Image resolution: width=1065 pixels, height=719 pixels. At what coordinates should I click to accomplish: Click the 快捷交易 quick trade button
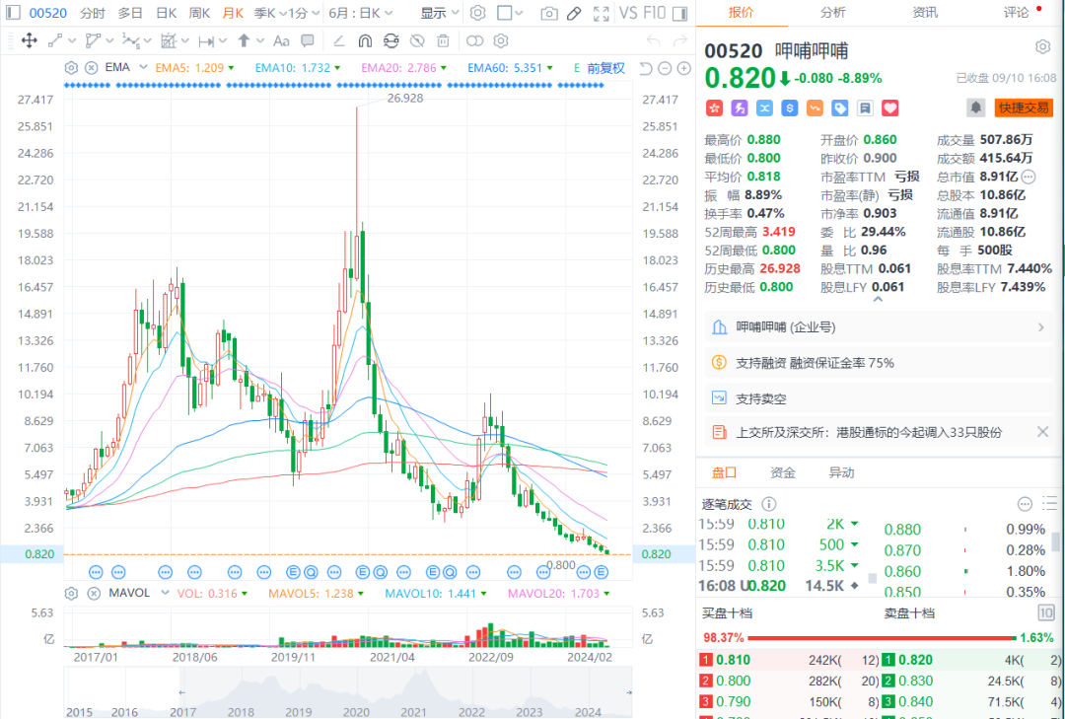[1024, 108]
